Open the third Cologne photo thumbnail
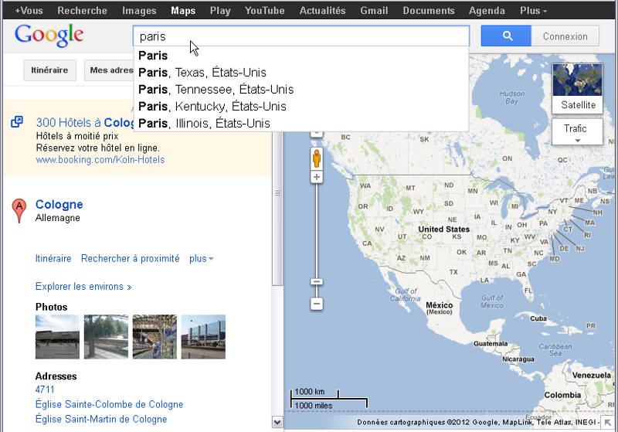 pyautogui.click(x=154, y=337)
